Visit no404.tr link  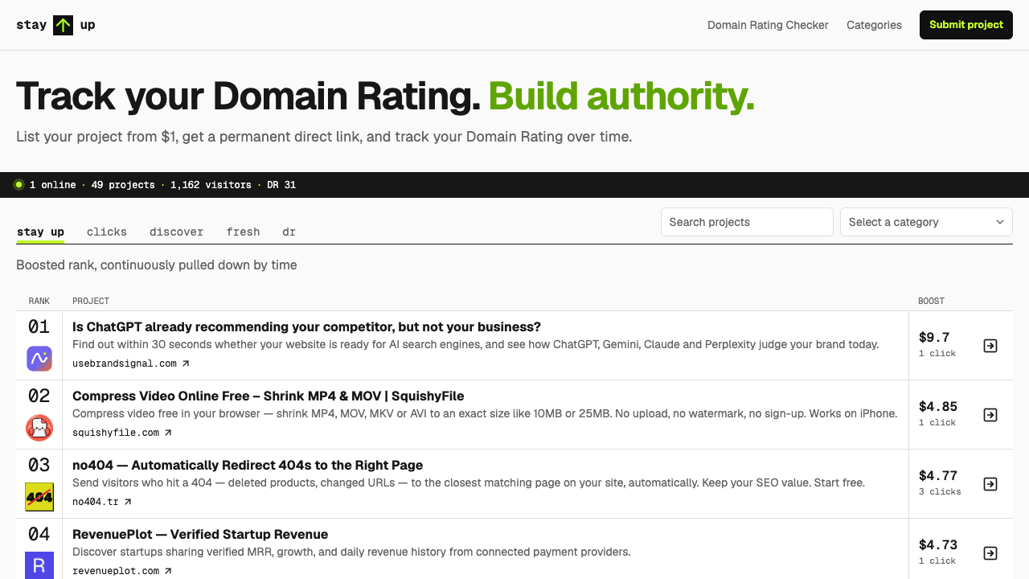(102, 502)
